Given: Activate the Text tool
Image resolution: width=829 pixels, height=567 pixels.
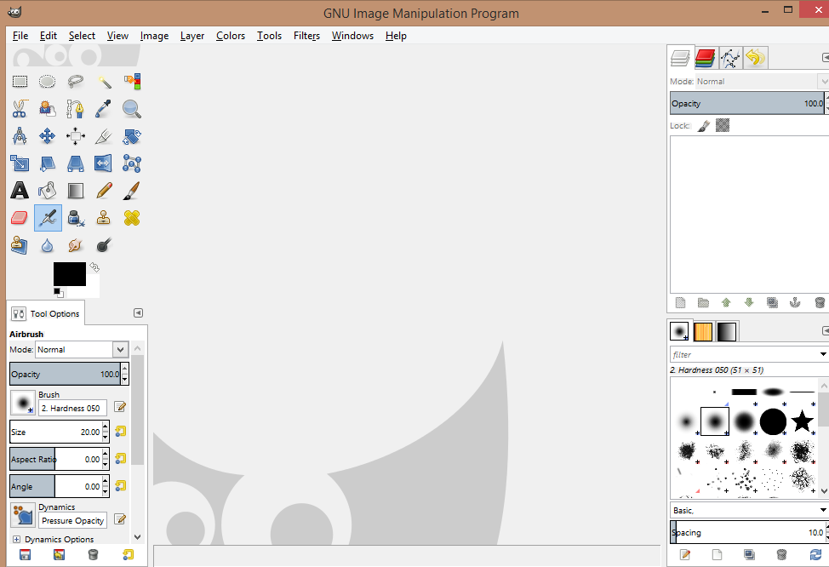Looking at the screenshot, I should (19, 190).
